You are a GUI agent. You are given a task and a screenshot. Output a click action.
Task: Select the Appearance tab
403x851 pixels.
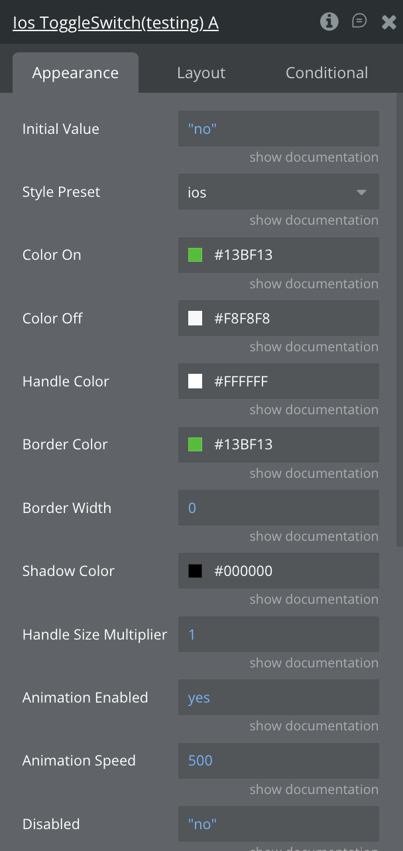tap(76, 73)
